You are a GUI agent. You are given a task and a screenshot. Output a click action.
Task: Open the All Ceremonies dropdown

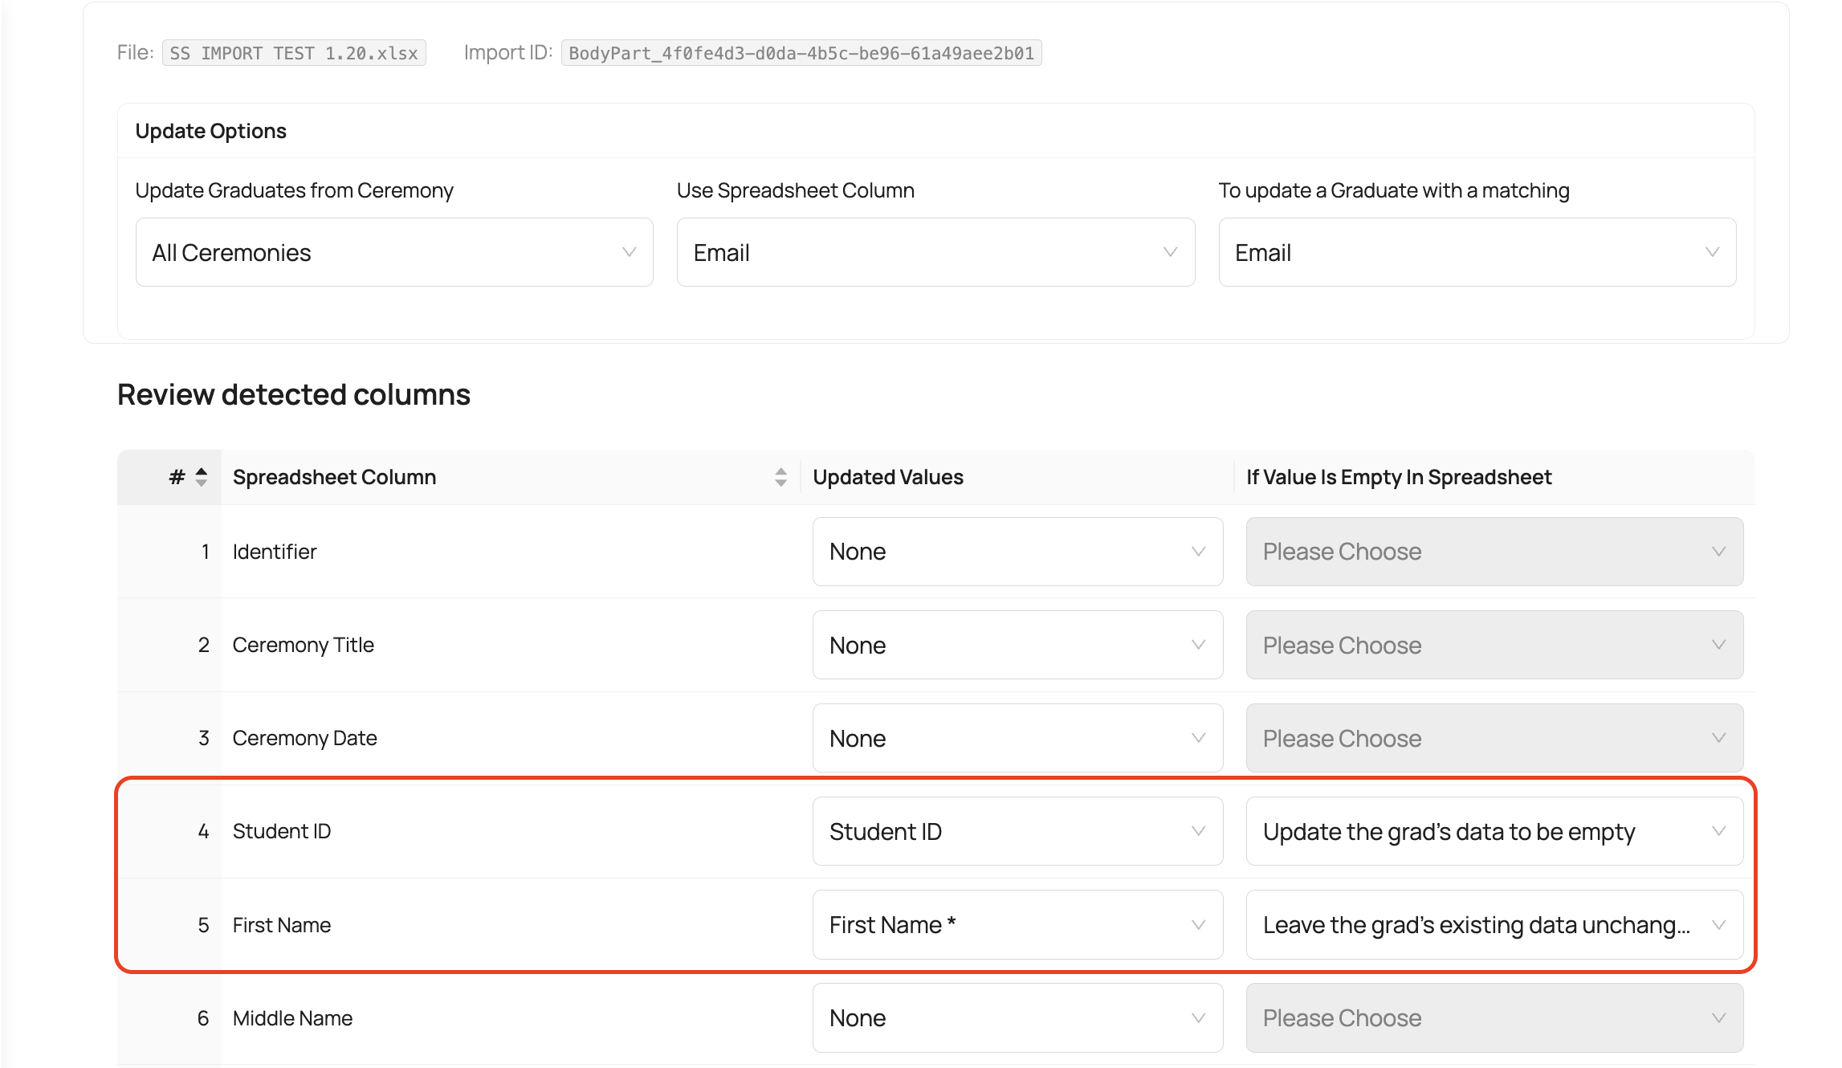tap(393, 252)
